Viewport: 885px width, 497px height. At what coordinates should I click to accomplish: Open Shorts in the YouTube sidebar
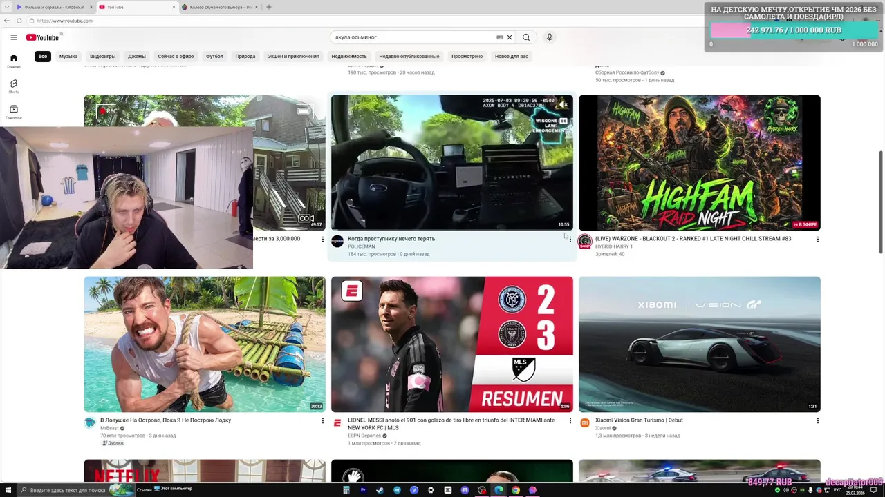pos(13,86)
